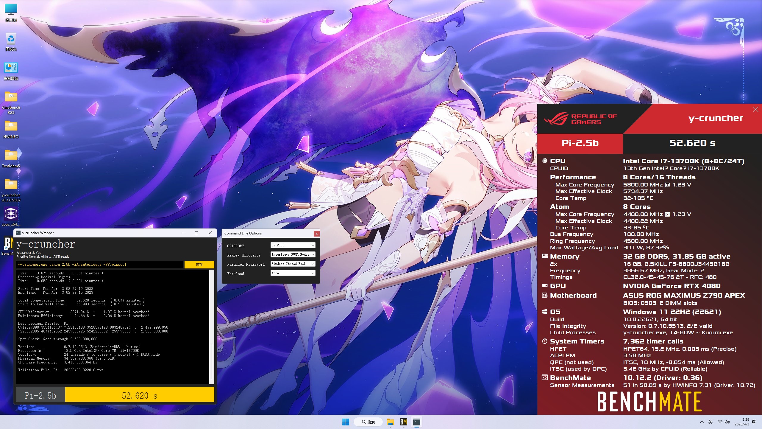This screenshot has width=762, height=429.
Task: Open the Cinebench R23 folder icon
Action: point(11,103)
